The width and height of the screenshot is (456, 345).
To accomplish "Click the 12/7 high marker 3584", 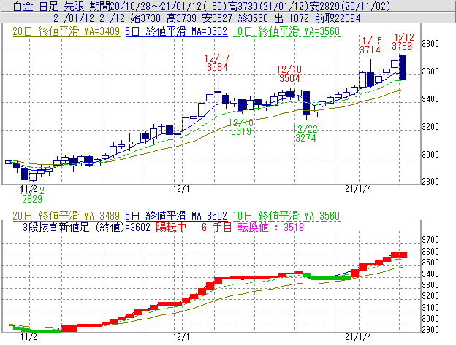I will (217, 67).
